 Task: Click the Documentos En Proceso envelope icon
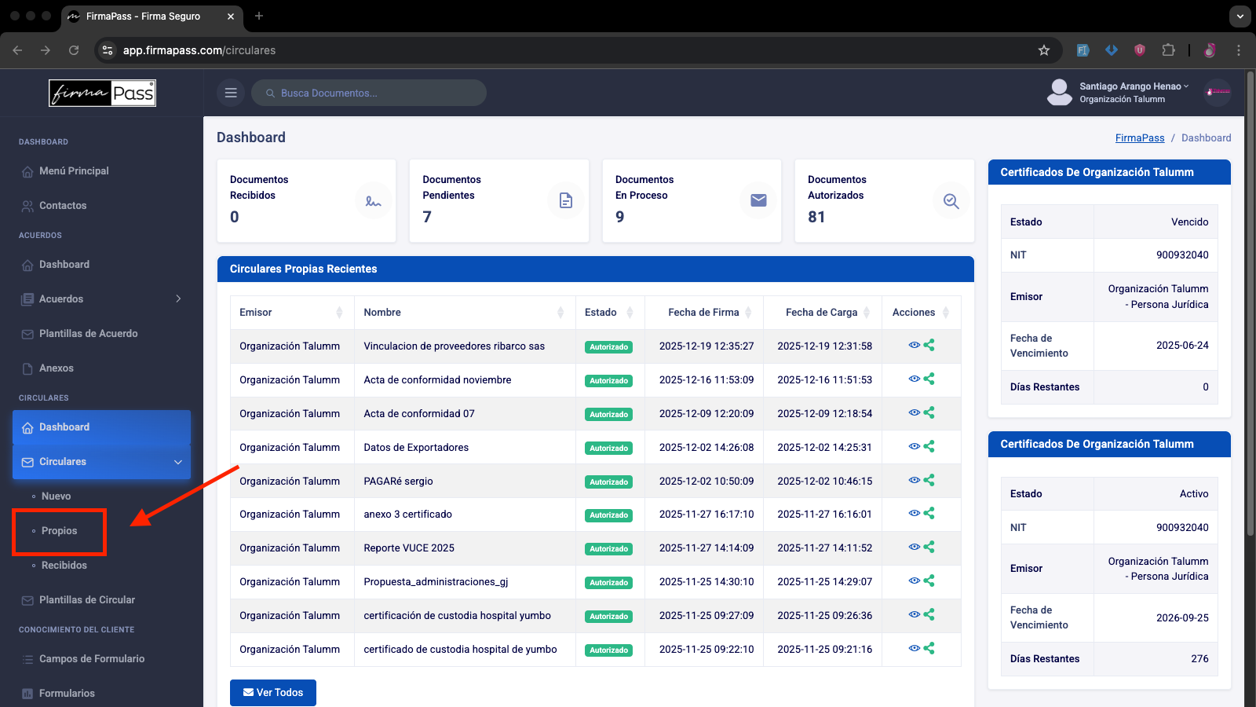pyautogui.click(x=758, y=201)
